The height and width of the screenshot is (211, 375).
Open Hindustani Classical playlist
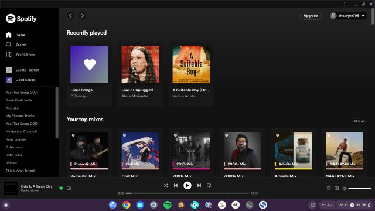coord(21,131)
